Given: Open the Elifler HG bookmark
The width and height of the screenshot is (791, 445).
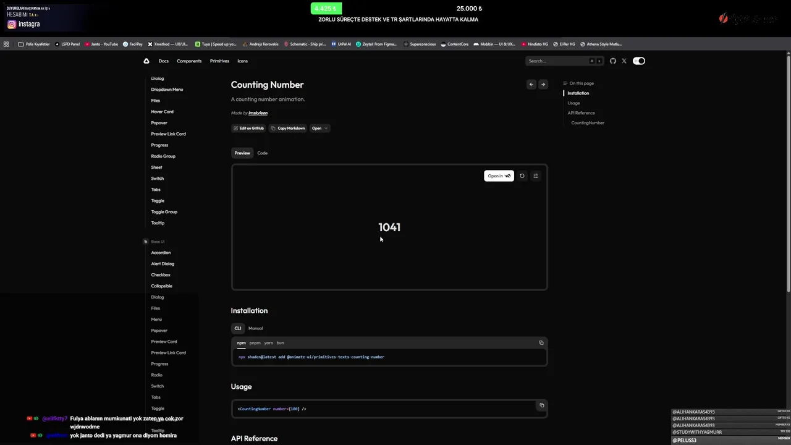Looking at the screenshot, I should point(564,44).
